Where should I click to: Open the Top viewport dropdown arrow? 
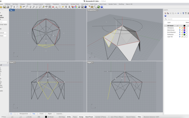coord(14,10)
